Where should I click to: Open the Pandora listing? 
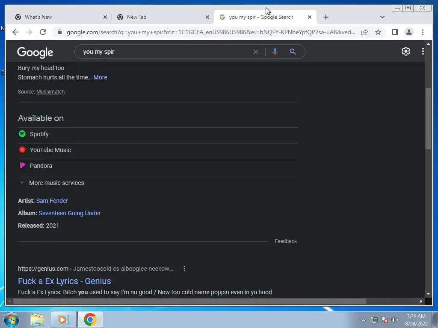[157, 166]
